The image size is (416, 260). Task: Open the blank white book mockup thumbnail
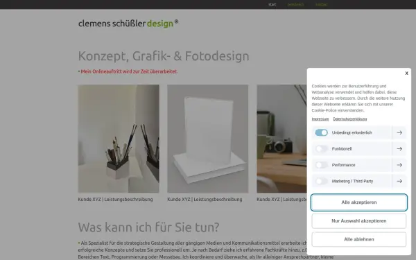(208, 139)
